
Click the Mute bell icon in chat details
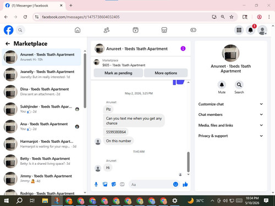tap(222, 85)
